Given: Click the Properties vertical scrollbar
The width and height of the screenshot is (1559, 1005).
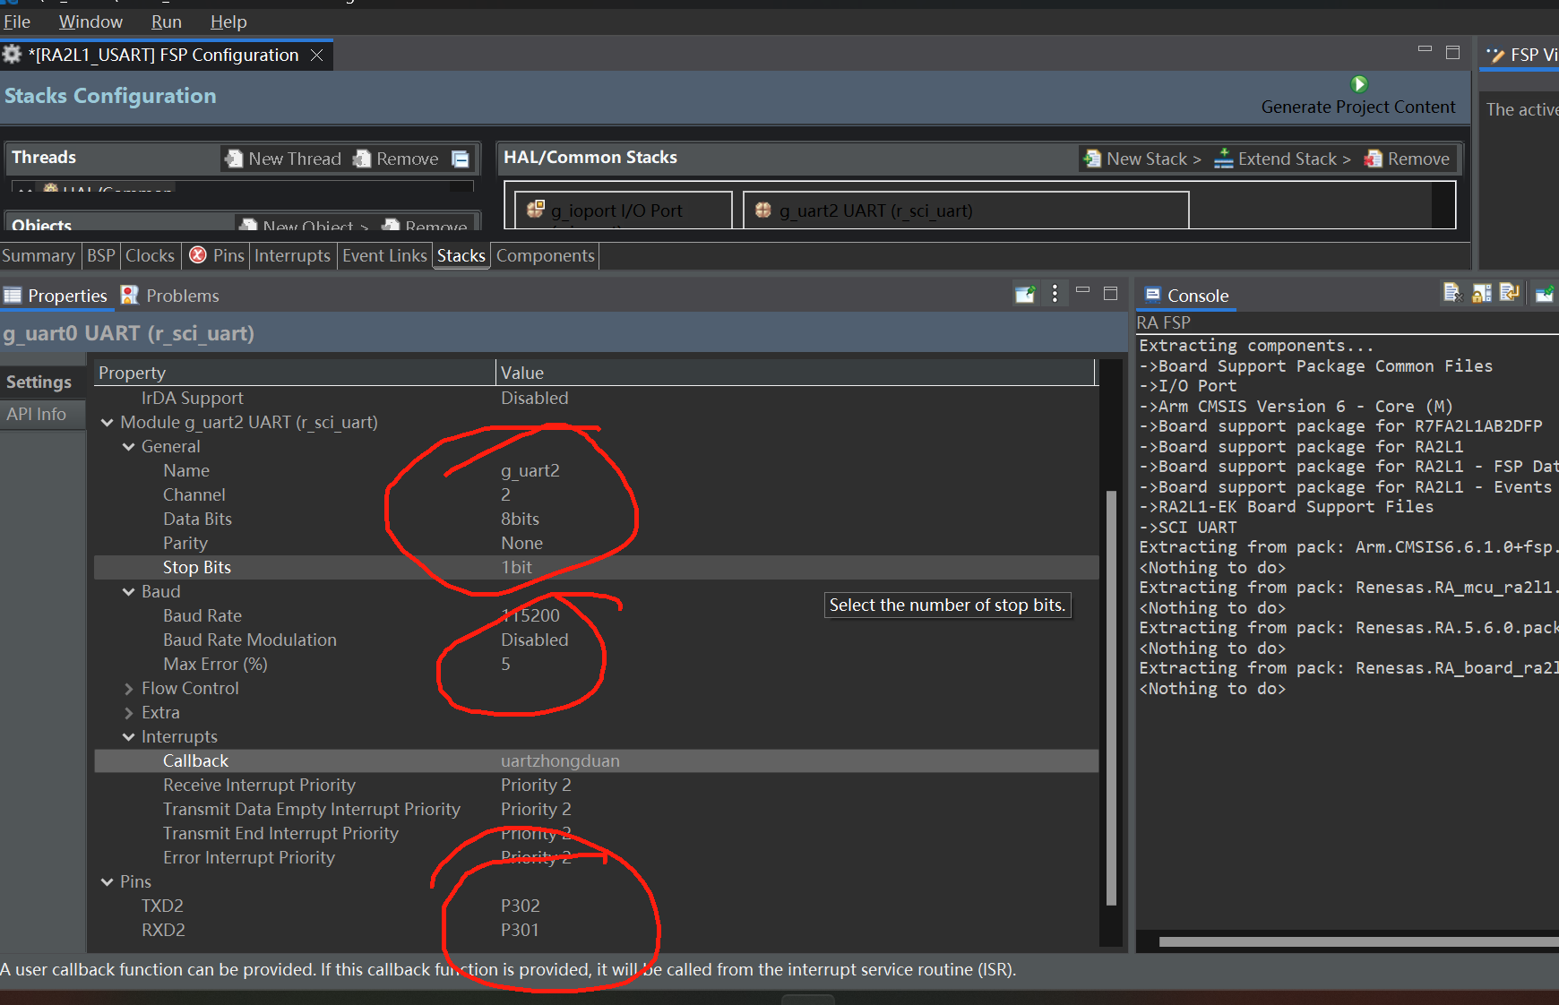Looking at the screenshot, I should [1111, 697].
